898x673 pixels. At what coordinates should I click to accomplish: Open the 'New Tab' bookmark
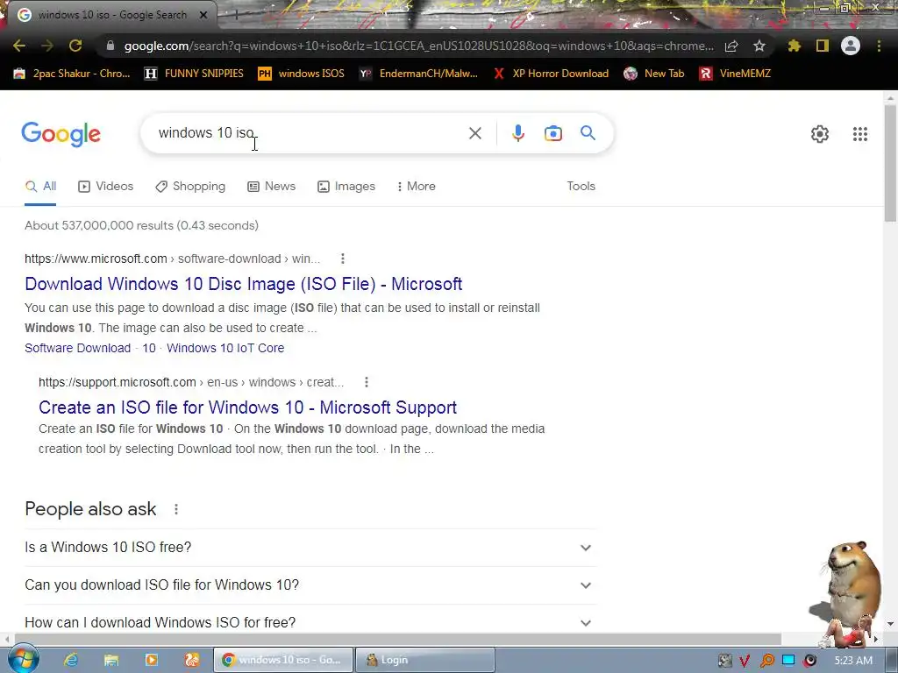click(654, 74)
